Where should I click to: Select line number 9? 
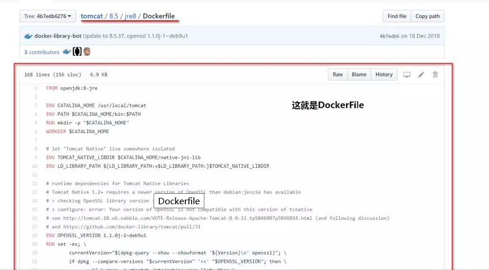pos(36,157)
